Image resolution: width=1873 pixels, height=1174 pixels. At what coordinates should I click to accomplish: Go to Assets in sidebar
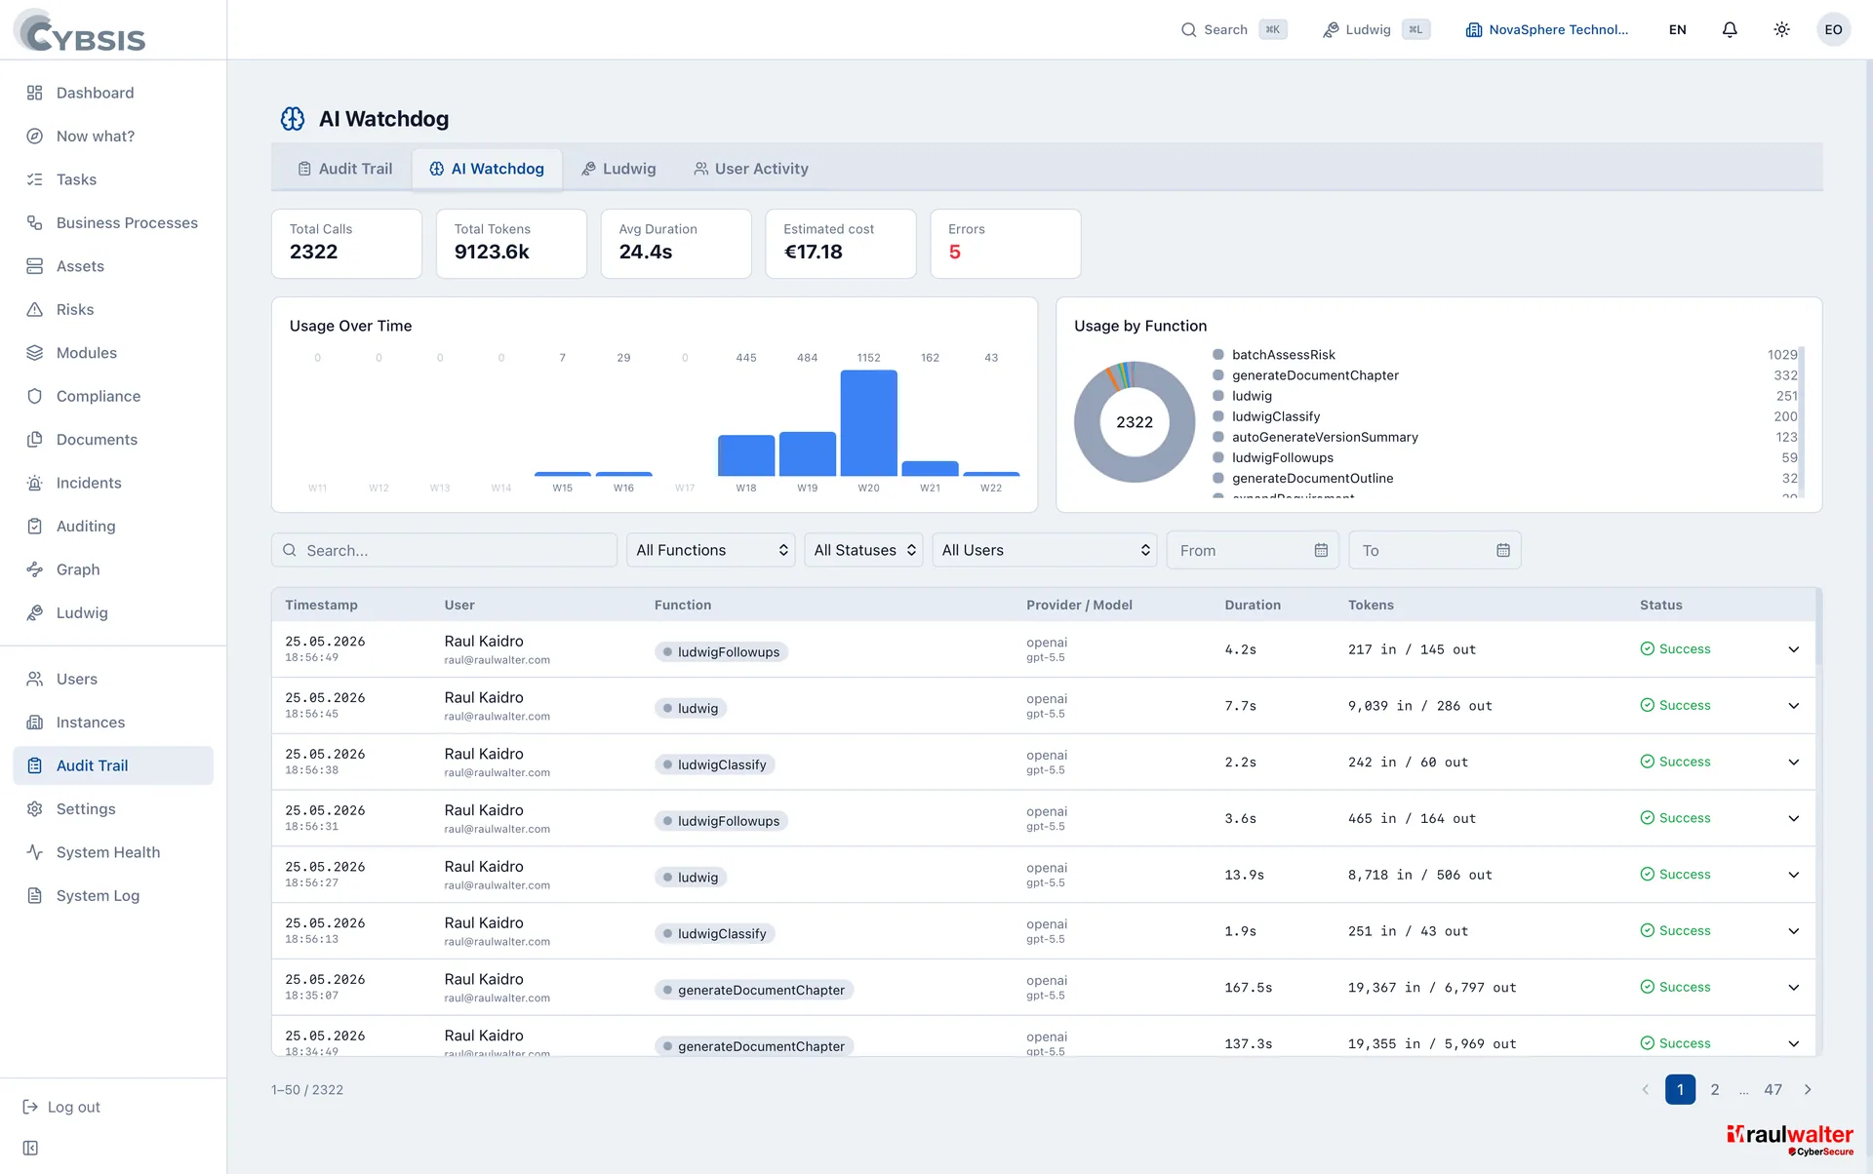click(113, 266)
